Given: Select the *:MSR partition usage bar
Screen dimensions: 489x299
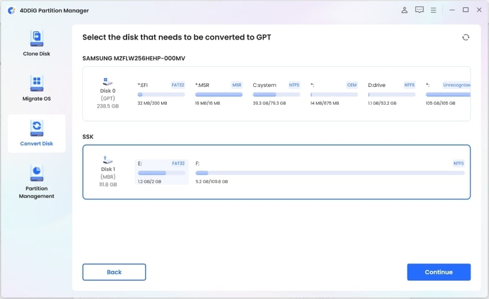Looking at the screenshot, I should point(219,94).
